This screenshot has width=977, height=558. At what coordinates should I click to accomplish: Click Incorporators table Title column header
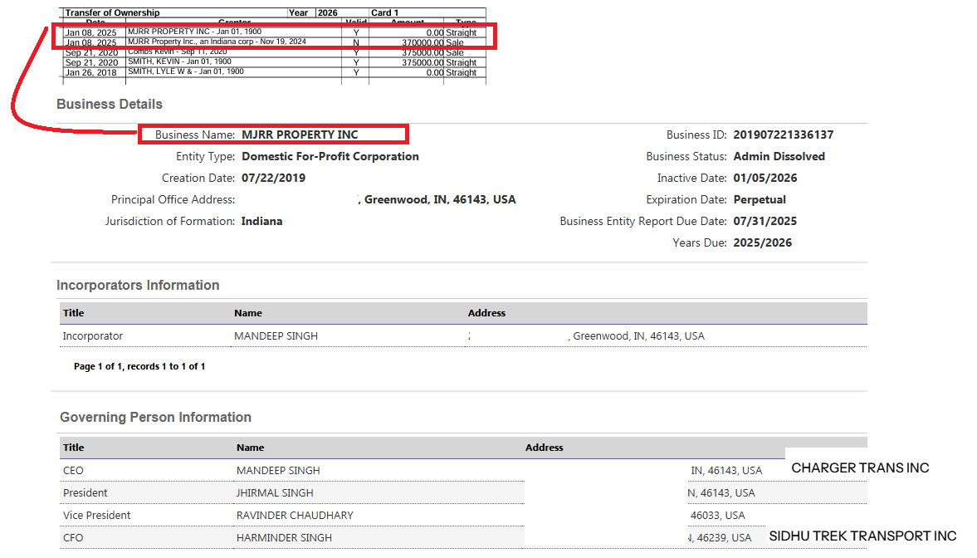[74, 313]
